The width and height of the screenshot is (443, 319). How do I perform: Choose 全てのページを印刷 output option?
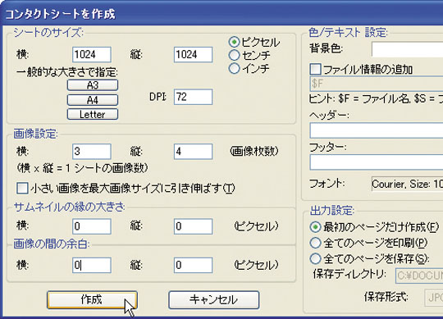pos(315,243)
